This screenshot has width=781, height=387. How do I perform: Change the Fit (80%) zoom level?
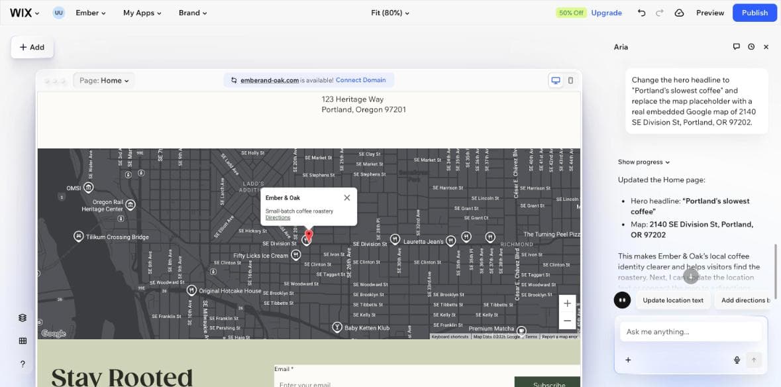point(390,13)
